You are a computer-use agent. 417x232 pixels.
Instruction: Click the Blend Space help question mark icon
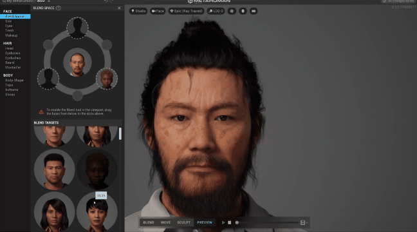pyautogui.click(x=59, y=8)
